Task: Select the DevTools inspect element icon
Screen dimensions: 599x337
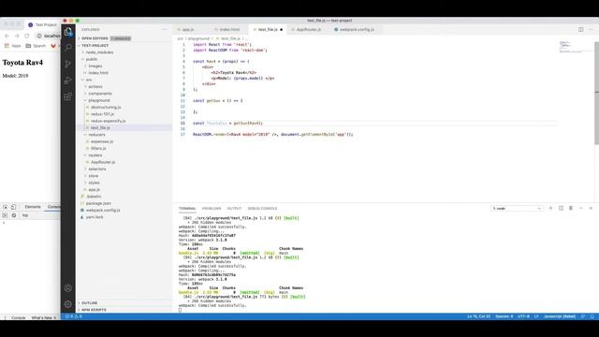Action: point(6,207)
